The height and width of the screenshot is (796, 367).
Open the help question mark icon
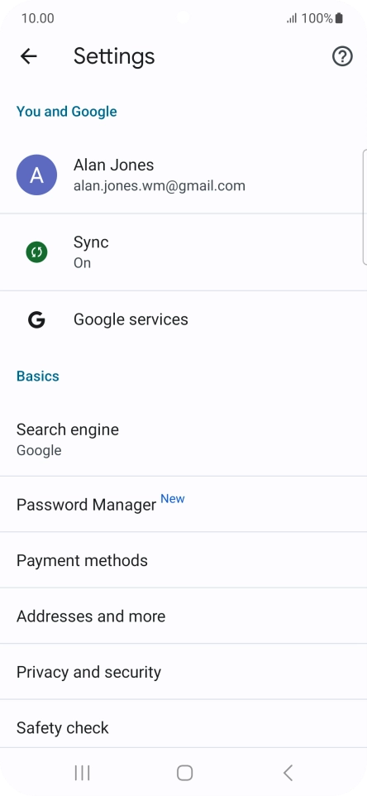click(x=342, y=55)
